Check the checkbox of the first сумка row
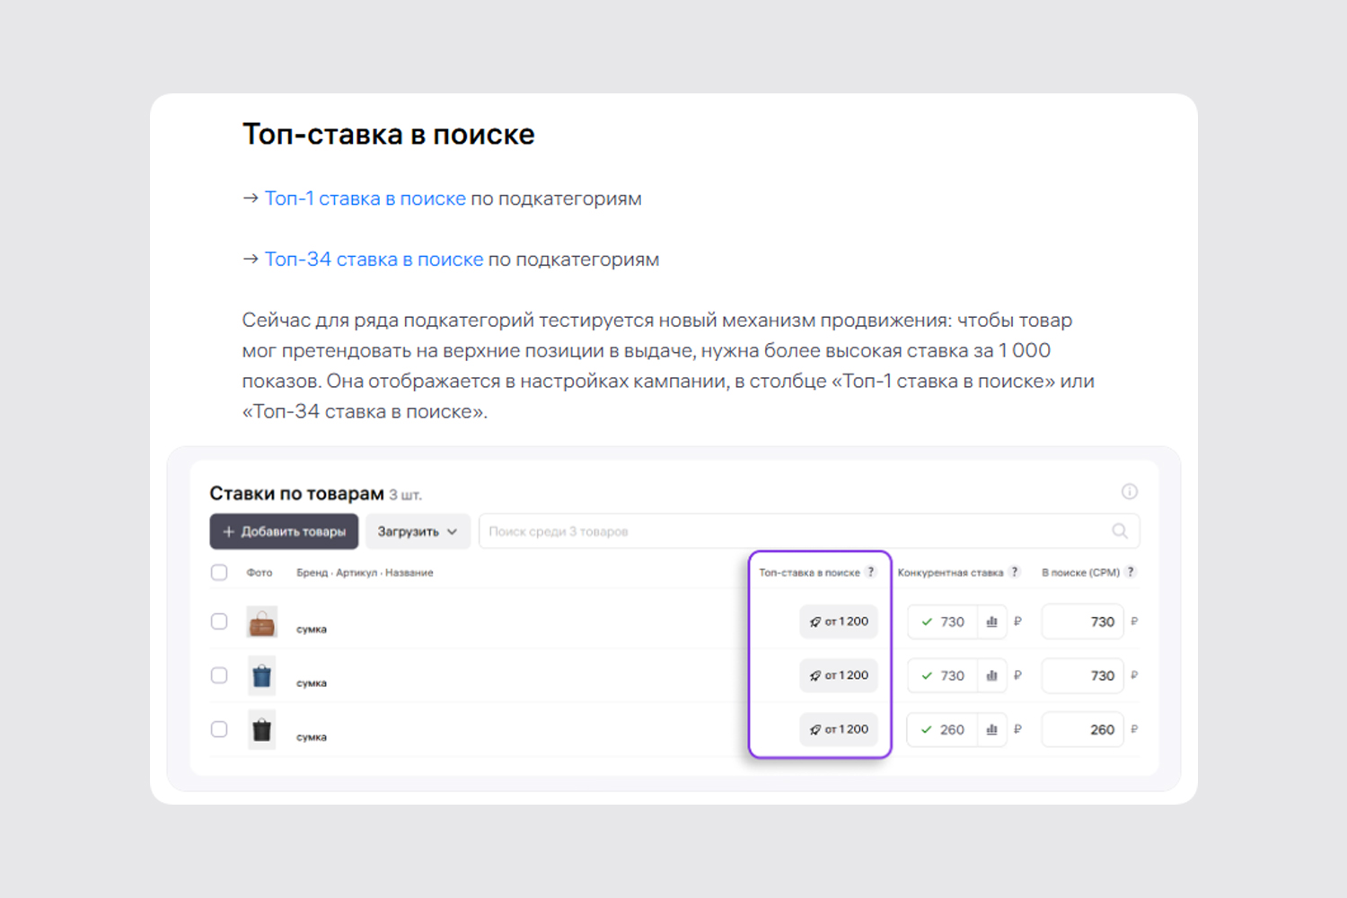1347x898 pixels. pyautogui.click(x=219, y=621)
